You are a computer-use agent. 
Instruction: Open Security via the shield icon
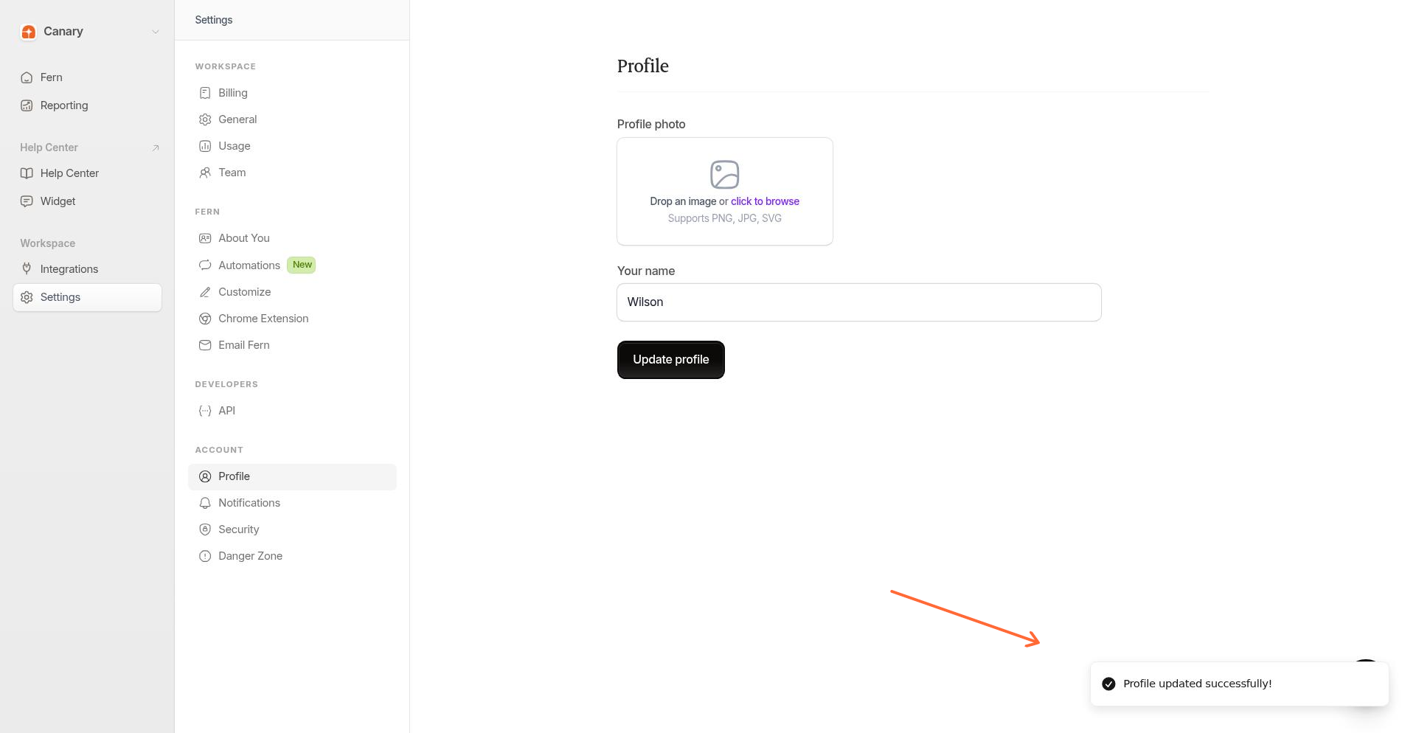[x=204, y=529]
